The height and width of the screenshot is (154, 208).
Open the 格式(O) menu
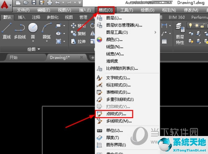tap(106, 10)
